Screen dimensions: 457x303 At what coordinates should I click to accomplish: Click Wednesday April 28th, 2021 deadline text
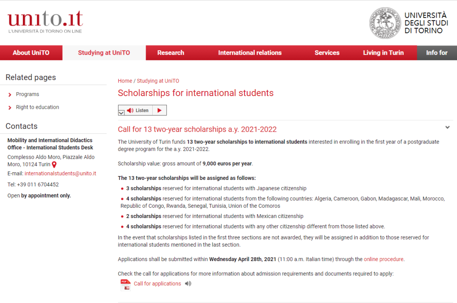[242, 259]
